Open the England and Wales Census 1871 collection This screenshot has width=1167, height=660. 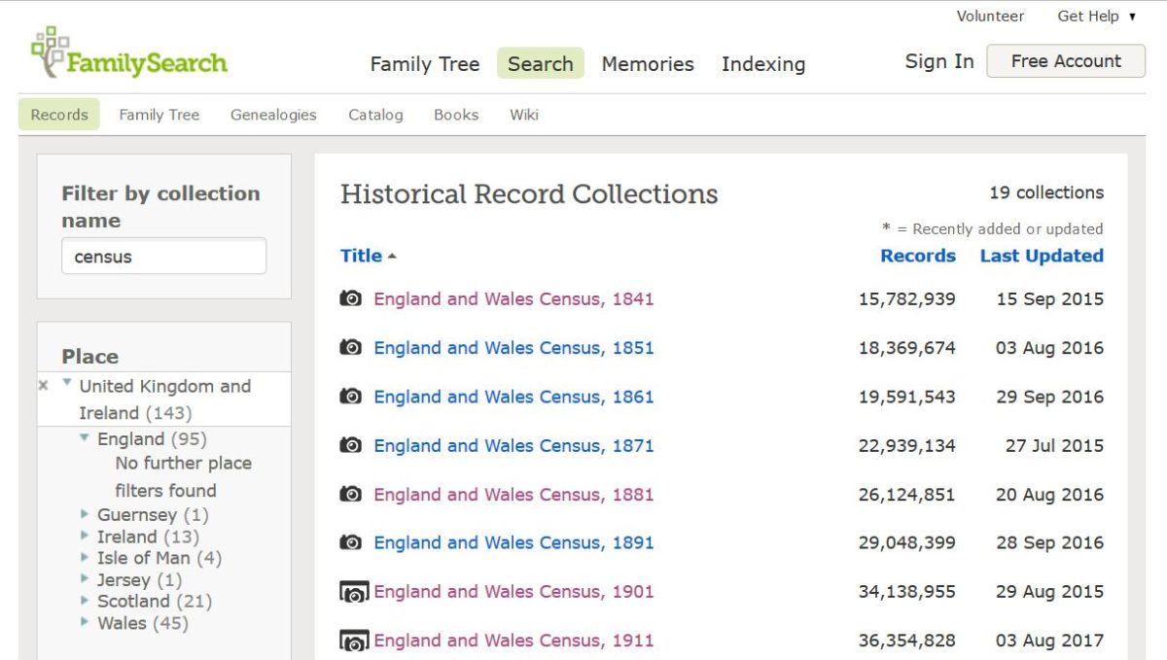(x=513, y=445)
